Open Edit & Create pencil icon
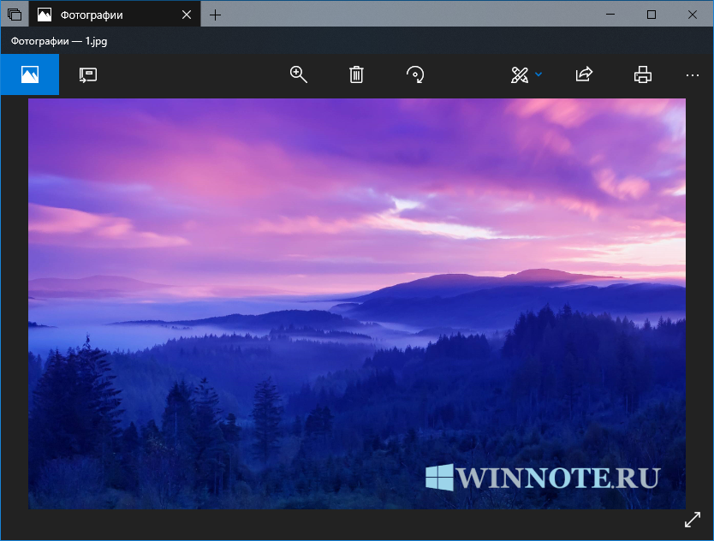 [520, 75]
